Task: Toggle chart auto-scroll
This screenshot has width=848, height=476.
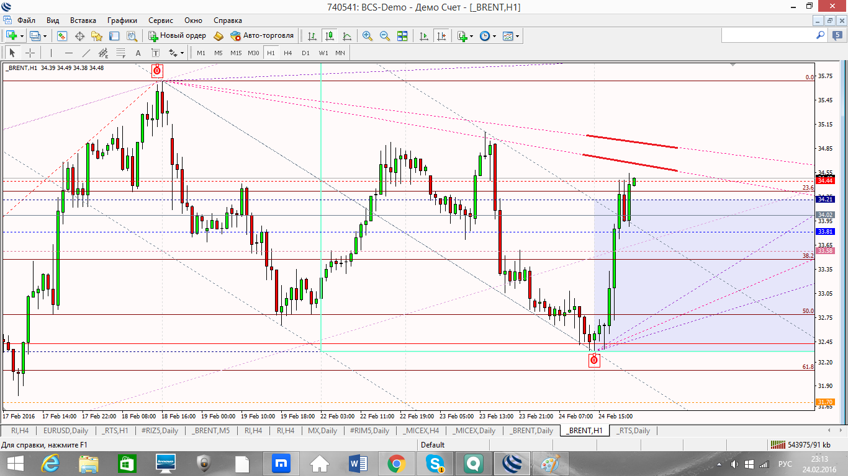Action: (424, 36)
